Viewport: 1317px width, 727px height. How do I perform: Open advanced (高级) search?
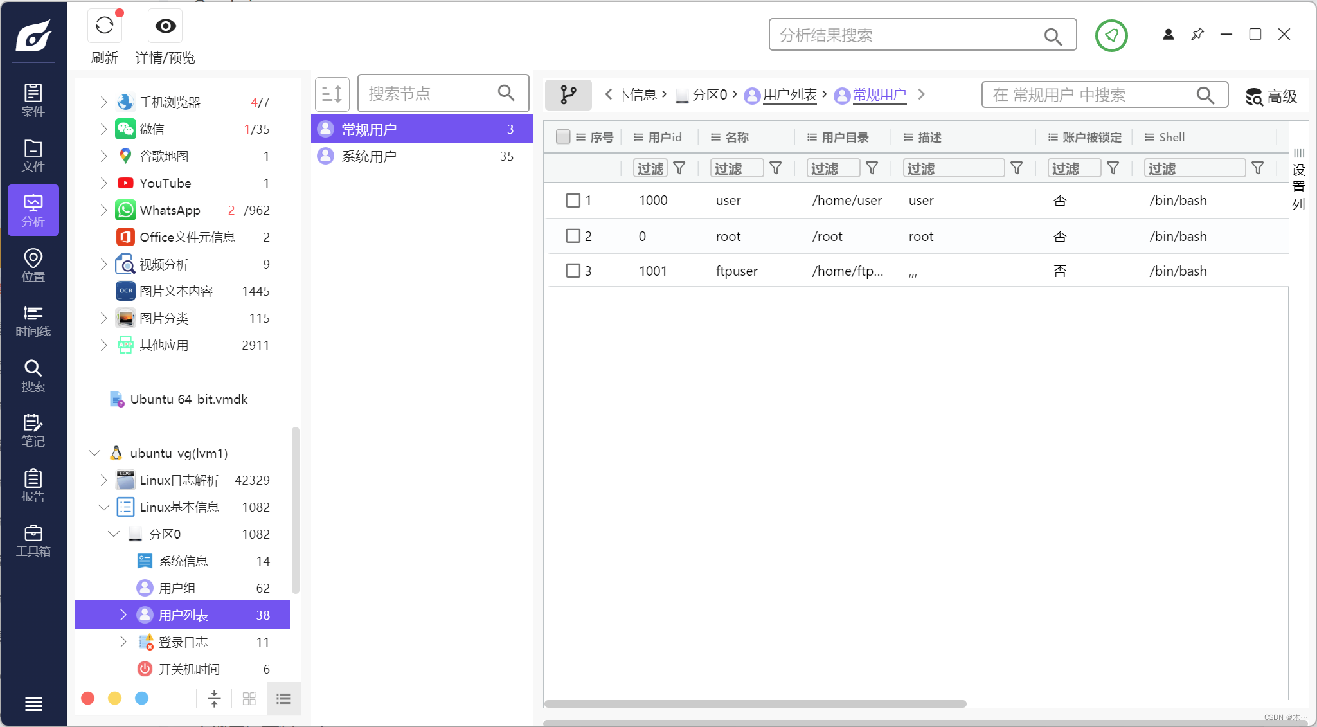coord(1271,96)
